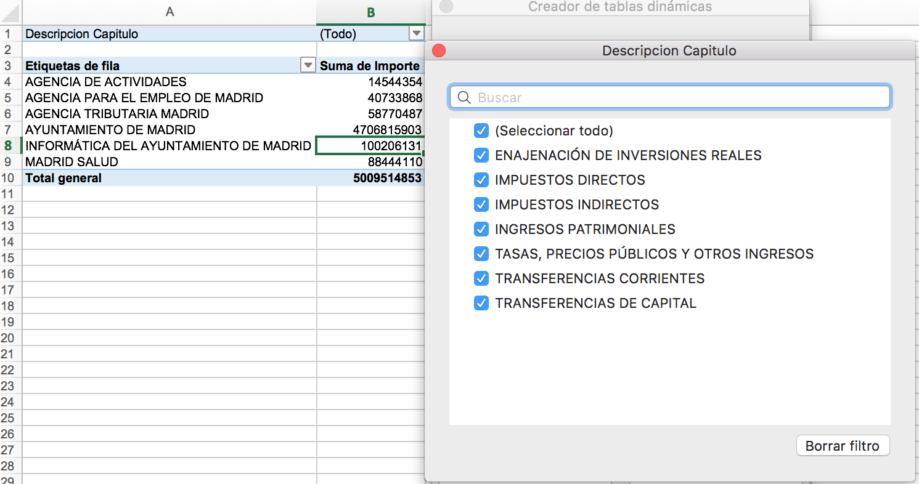Toggle TRANSFERENCIAS CORRIENTES checkbox
The width and height of the screenshot is (919, 484).
481,278
